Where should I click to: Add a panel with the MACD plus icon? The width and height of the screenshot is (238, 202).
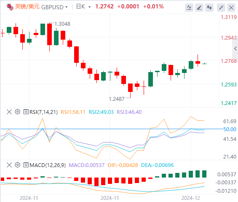click(26, 165)
